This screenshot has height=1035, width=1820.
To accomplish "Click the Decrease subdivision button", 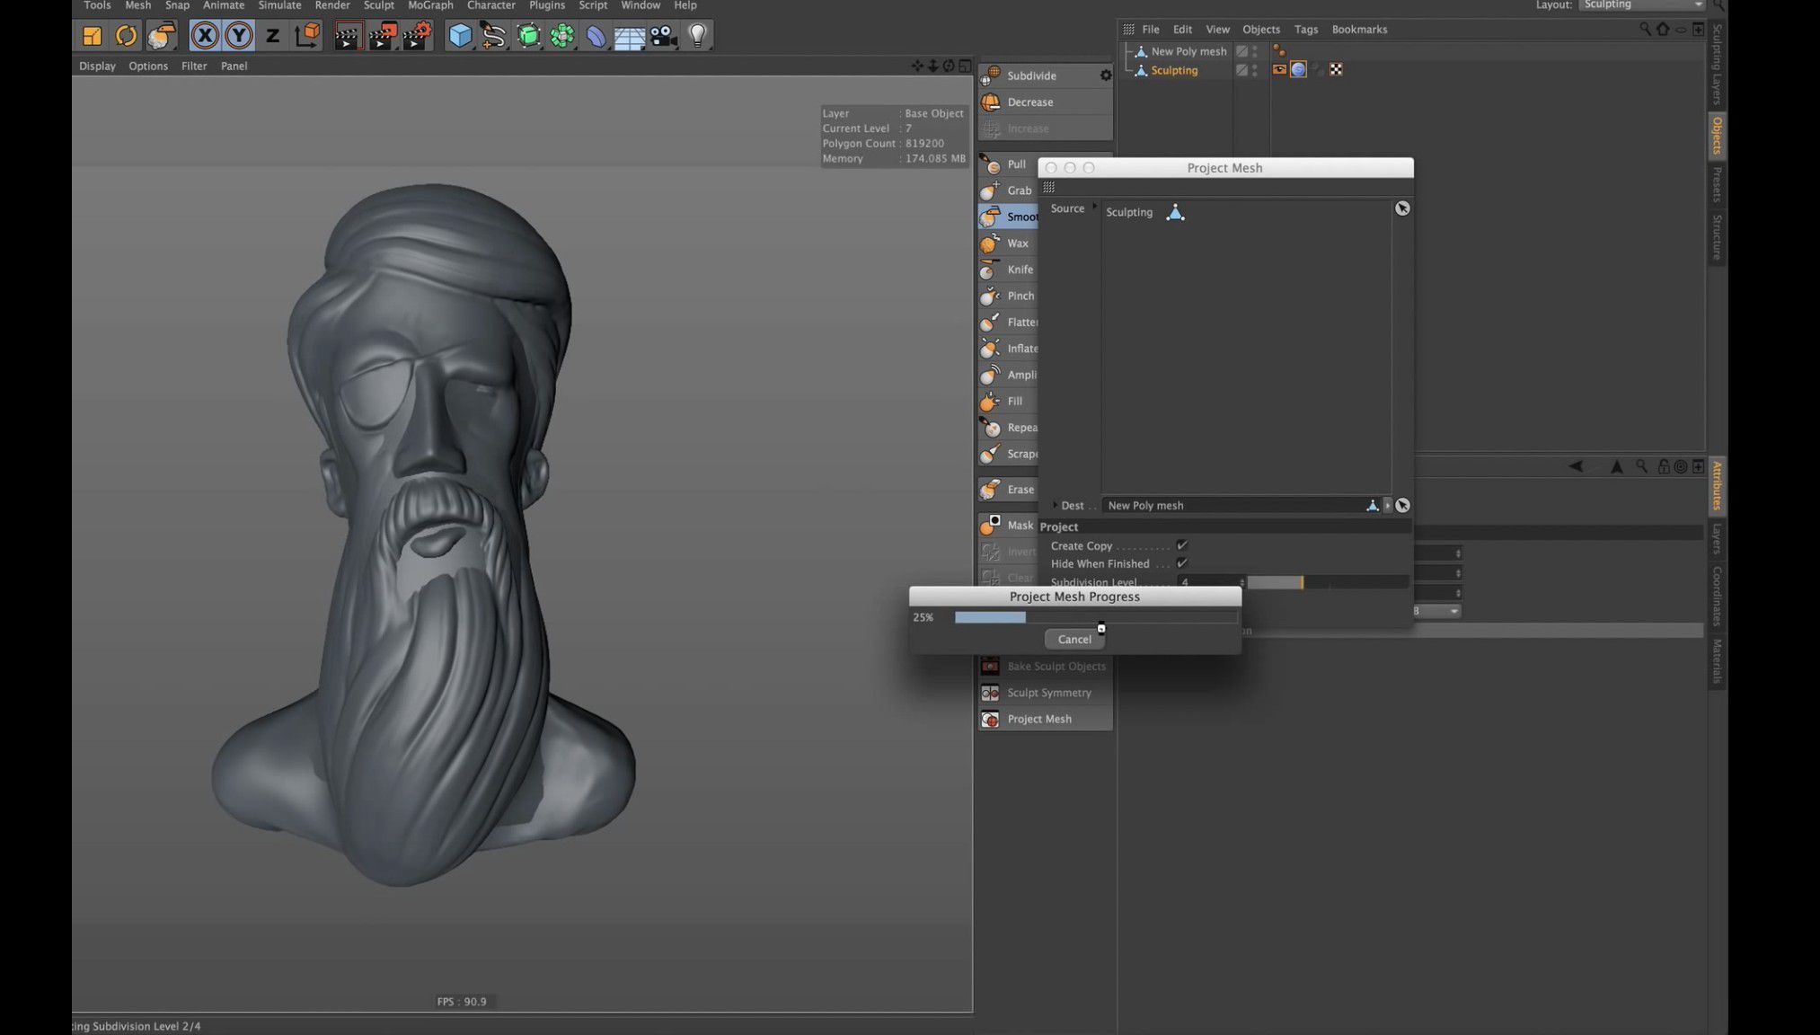I will click(1029, 102).
